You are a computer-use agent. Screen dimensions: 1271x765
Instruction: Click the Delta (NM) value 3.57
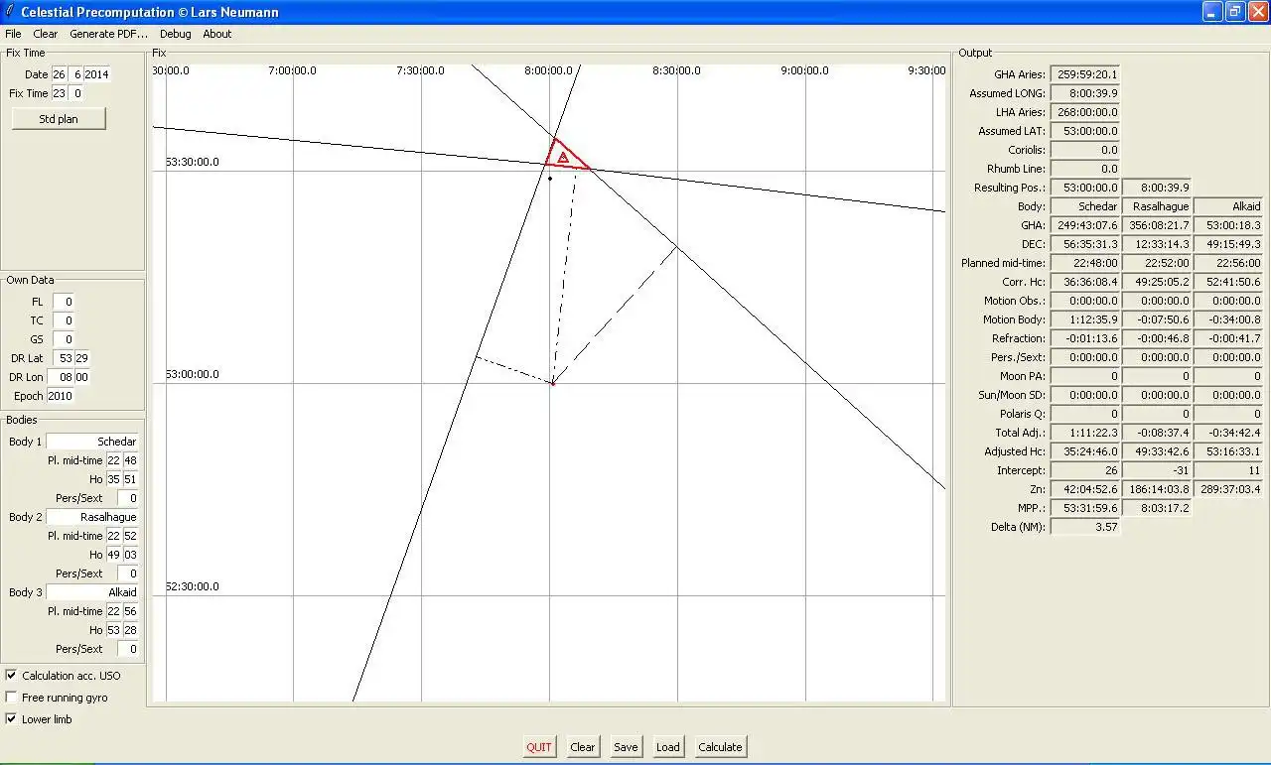pyautogui.click(x=1085, y=527)
